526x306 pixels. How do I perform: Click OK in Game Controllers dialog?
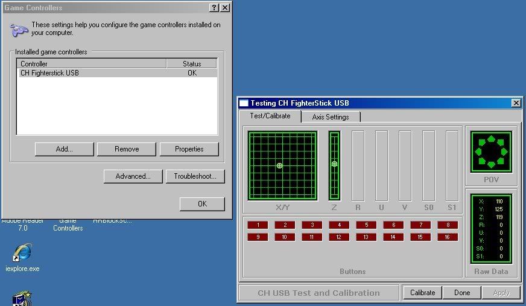(202, 203)
